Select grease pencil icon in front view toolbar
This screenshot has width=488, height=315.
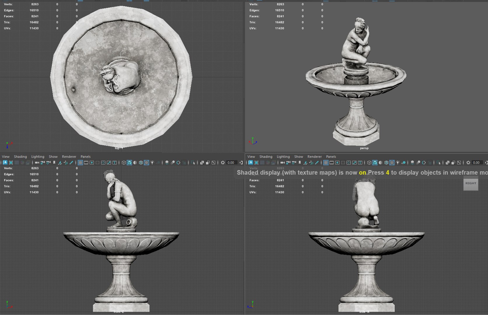pyautogui.click(x=71, y=162)
